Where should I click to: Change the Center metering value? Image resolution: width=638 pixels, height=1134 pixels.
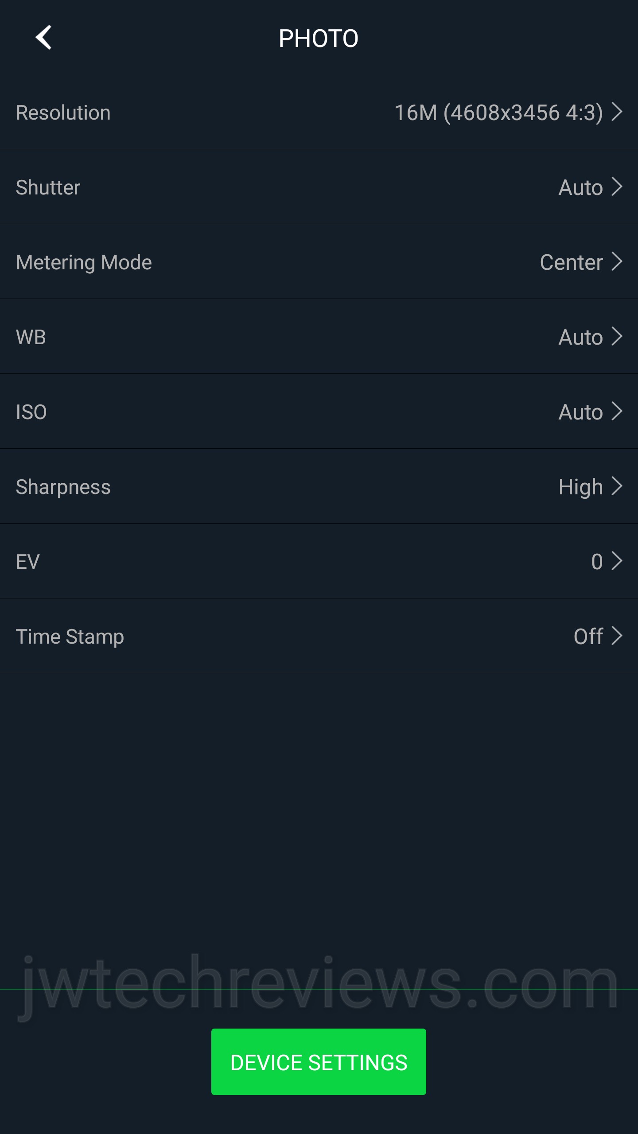click(x=571, y=262)
